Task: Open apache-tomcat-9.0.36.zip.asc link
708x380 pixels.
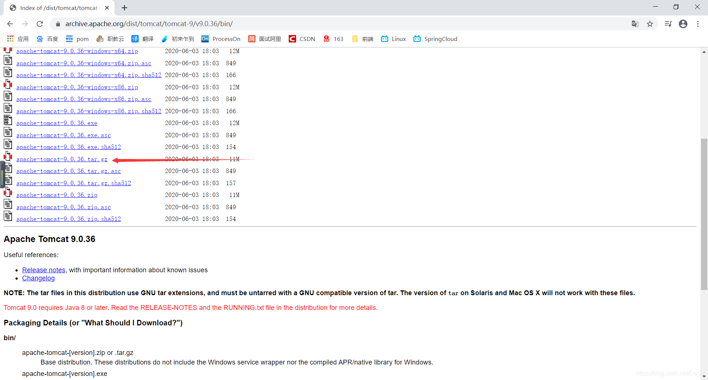Action: (63, 207)
